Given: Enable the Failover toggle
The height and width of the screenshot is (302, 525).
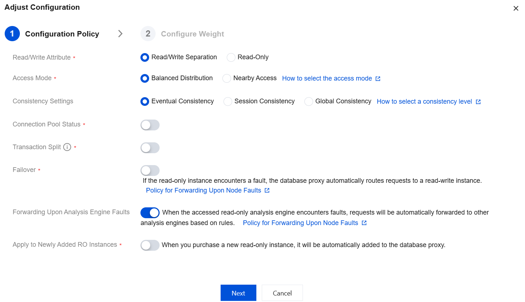Looking at the screenshot, I should (x=150, y=171).
